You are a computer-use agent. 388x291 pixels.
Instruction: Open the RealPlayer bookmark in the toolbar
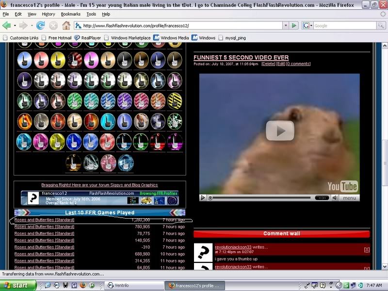89,37
